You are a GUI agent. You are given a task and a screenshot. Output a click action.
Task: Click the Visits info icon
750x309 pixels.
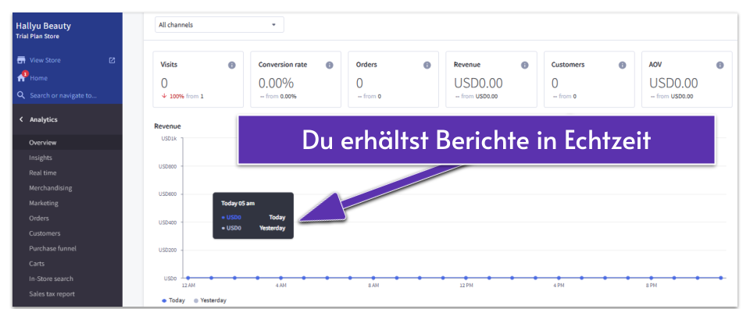click(232, 65)
